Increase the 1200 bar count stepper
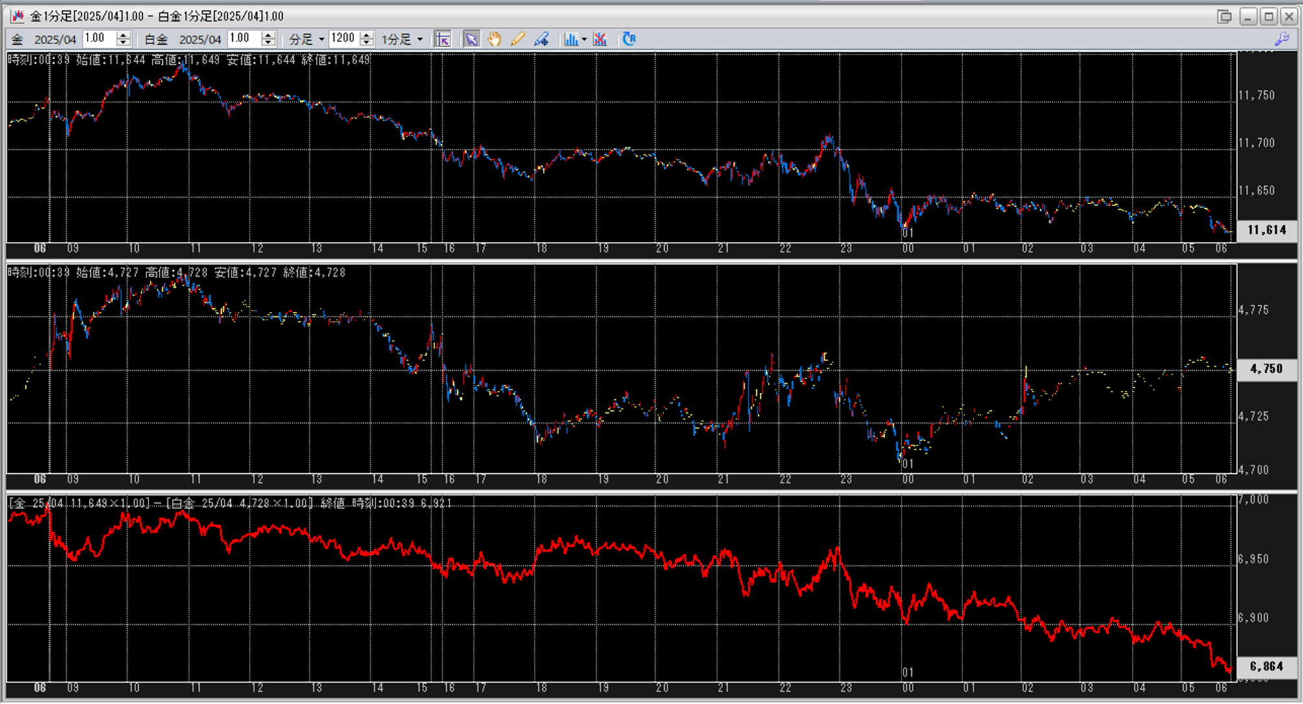1303x704 pixels. 366,35
